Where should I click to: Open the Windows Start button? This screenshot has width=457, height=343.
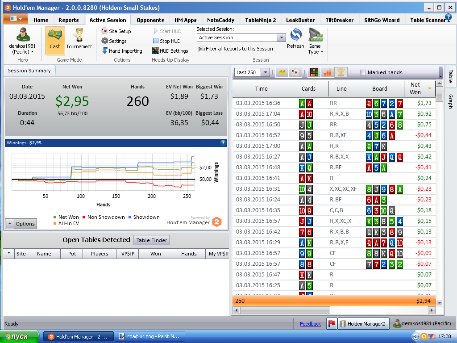(19, 337)
